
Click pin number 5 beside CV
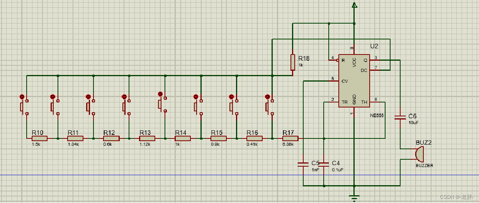tap(333, 79)
